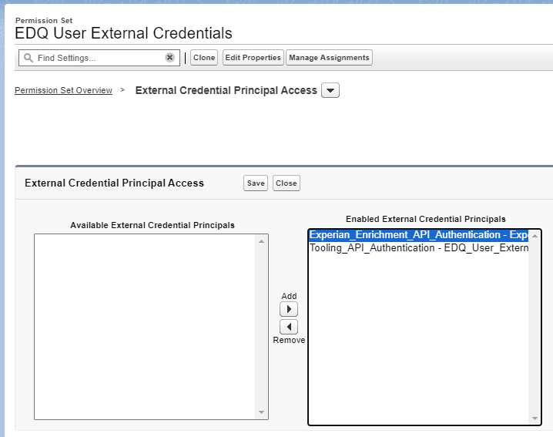Select Experian_Enrichment_API_Authentication in the enabled list
Viewport: 553px width, 437px height.
point(419,235)
